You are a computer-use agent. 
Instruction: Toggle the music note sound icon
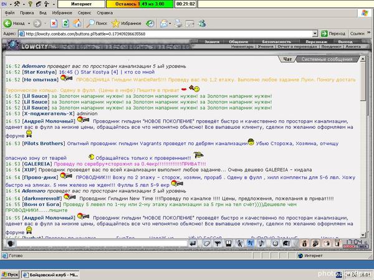pyautogui.click(x=262, y=243)
